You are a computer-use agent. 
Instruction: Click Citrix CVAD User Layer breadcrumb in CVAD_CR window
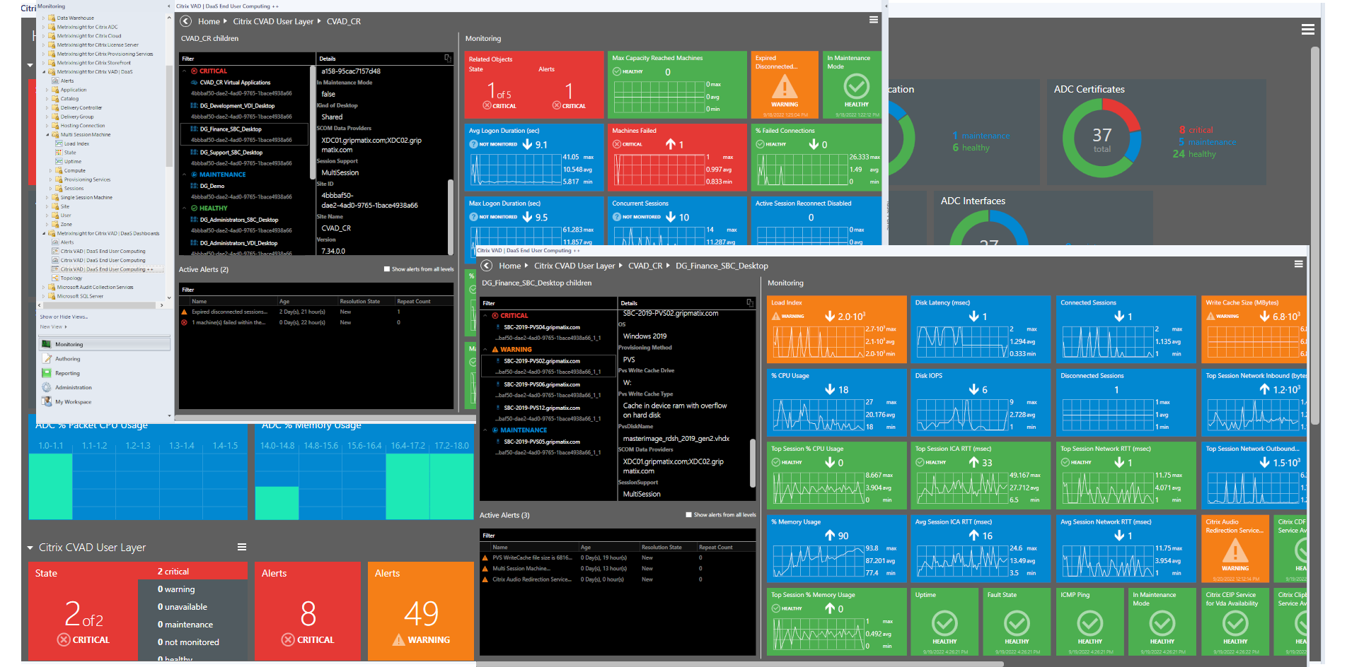[273, 21]
